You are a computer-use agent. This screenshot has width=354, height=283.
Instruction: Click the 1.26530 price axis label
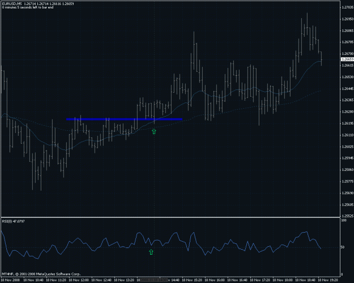click(x=348, y=77)
